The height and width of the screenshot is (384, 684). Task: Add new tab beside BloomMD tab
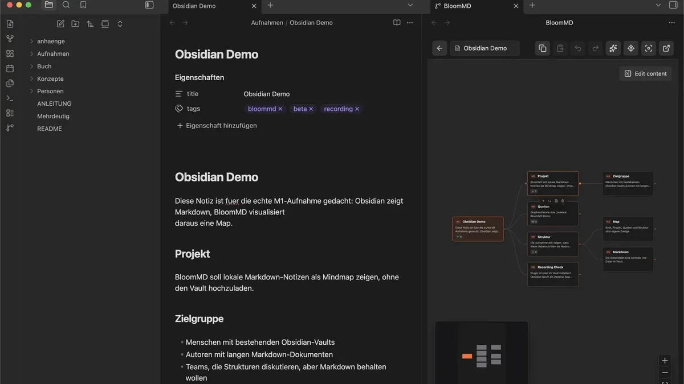pyautogui.click(x=532, y=5)
